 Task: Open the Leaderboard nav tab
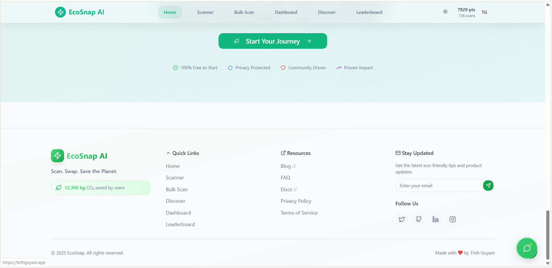[369, 12]
